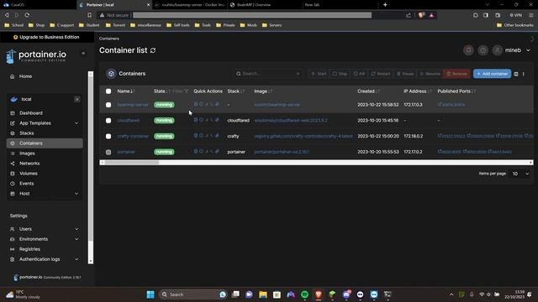Open Windows Start menu
This screenshot has width=538, height=302.
(150, 294)
